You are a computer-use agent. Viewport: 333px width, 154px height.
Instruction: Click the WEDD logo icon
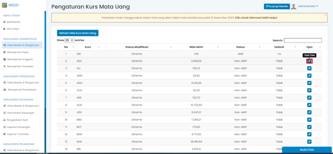[x=4, y=5]
